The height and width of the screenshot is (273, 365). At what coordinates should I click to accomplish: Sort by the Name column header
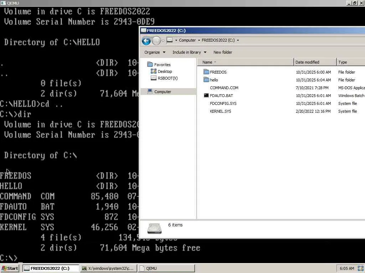click(x=245, y=62)
